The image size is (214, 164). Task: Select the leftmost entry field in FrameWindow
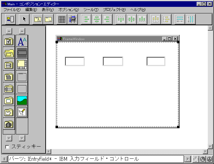click(75, 61)
